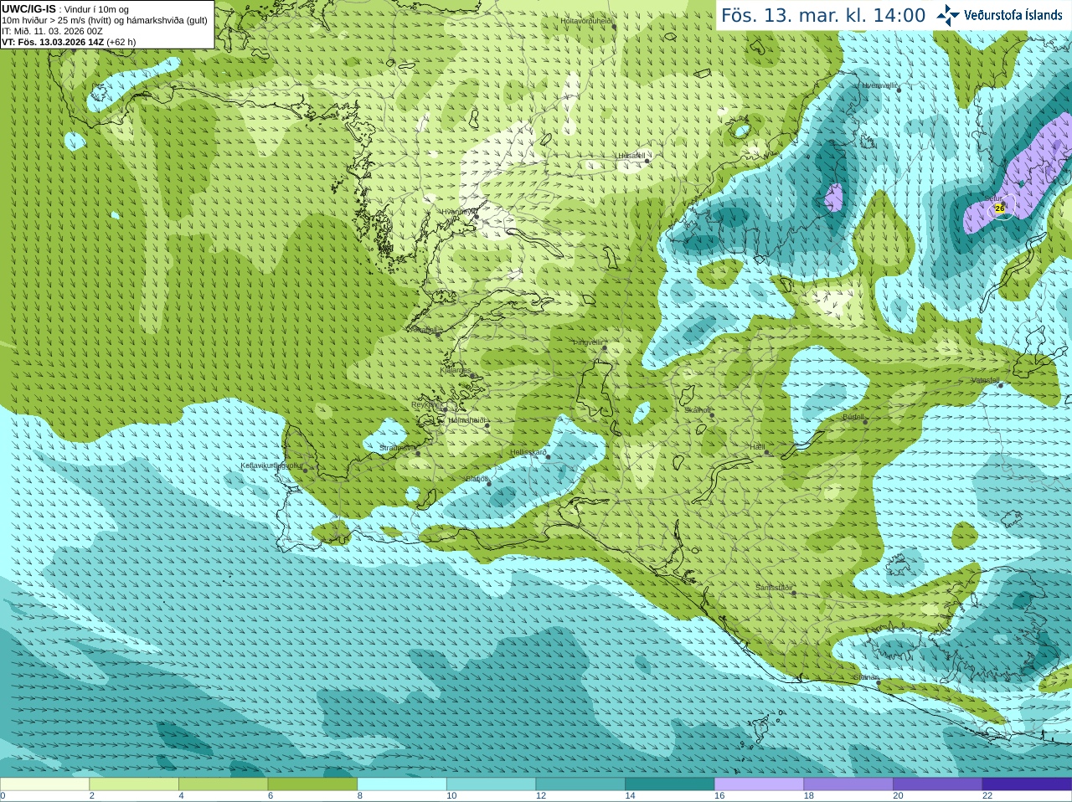Click the Keflavíkurflugvöllur station label
Screen dimensions: 1072x802
[271, 465]
